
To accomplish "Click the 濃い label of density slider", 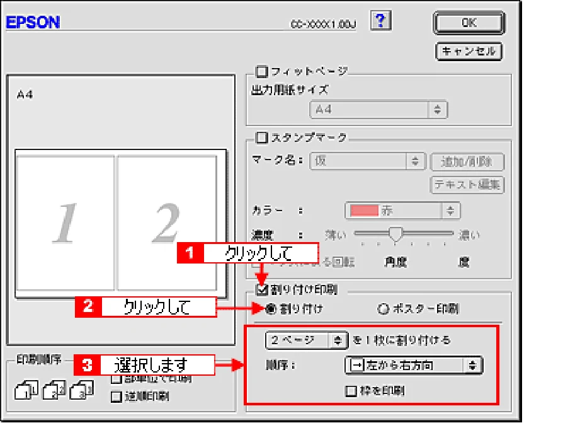I will (x=469, y=235).
